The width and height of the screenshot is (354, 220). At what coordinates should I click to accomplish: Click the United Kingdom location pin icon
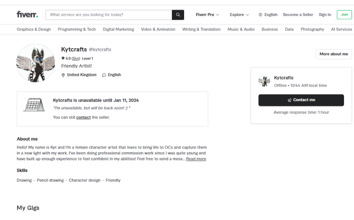point(64,75)
